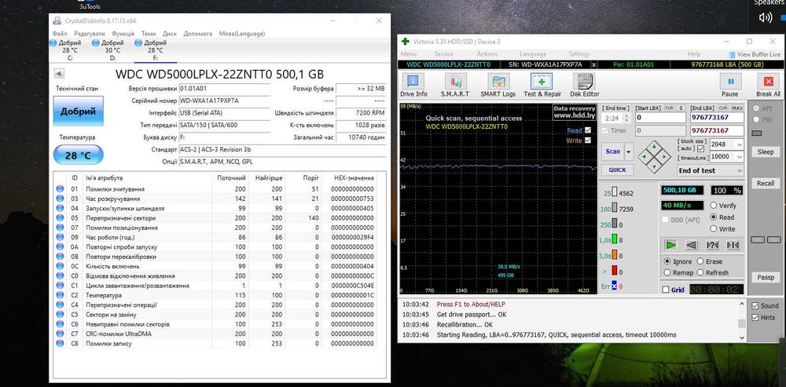786x387 pixels.
Task: Click the green 1,0s block indicator
Action: tap(615, 239)
